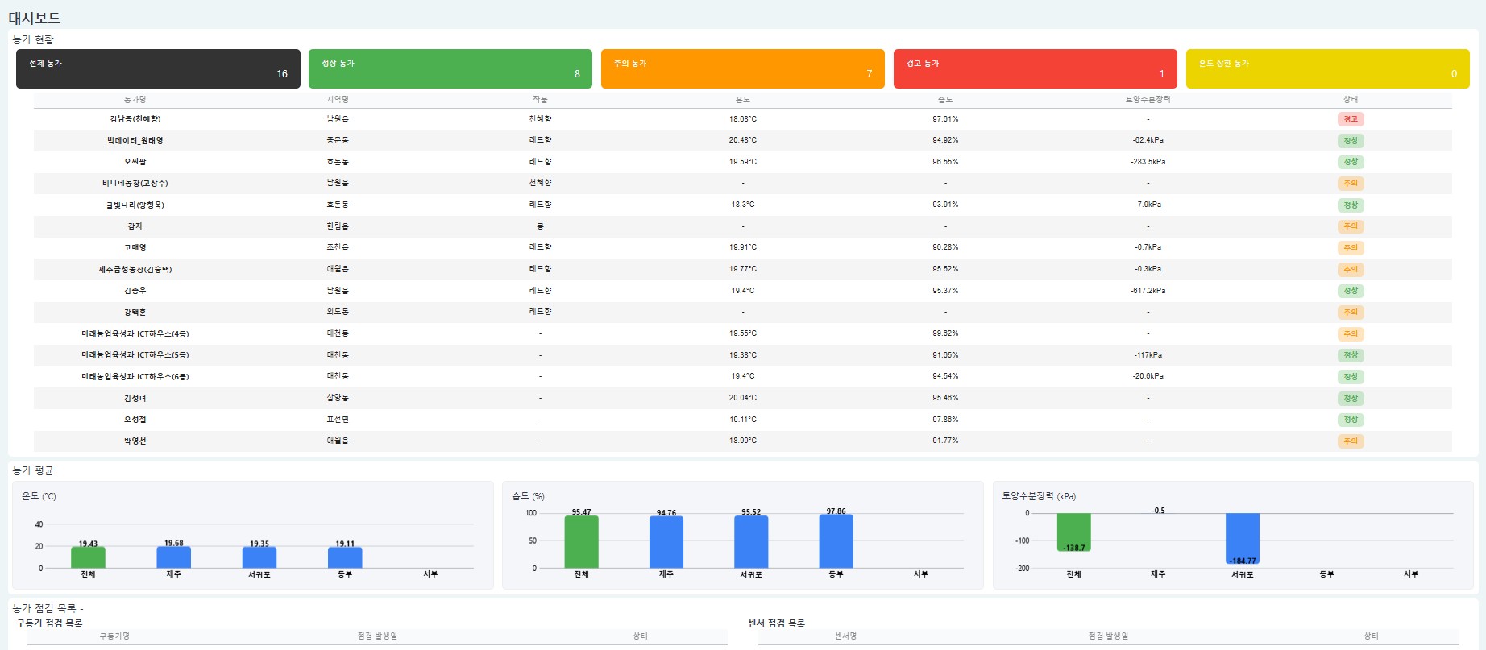Click the 농가명 column header

point(135,100)
